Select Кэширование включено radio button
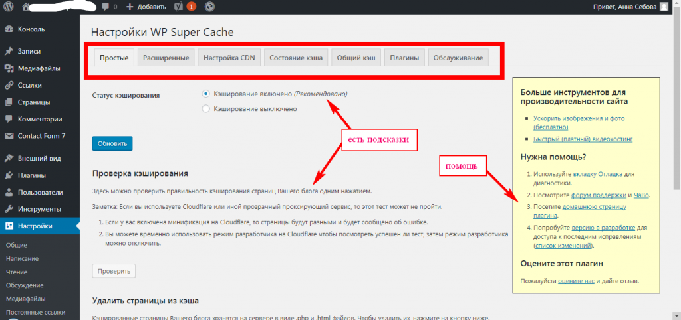Screen dimensions: 681x320 [x=206, y=94]
